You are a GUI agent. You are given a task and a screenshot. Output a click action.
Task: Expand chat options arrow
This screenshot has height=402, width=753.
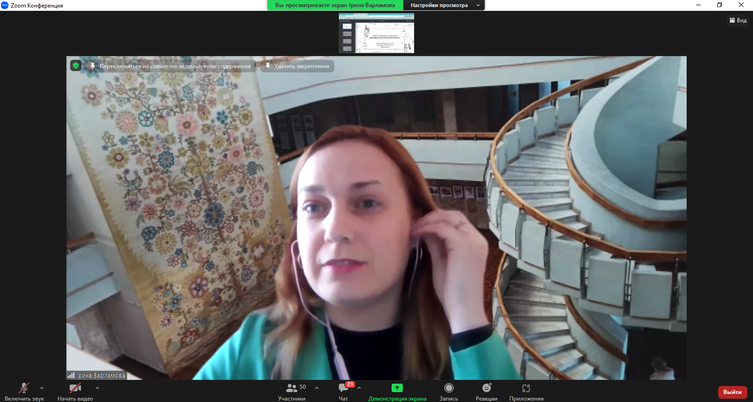pyautogui.click(x=359, y=388)
